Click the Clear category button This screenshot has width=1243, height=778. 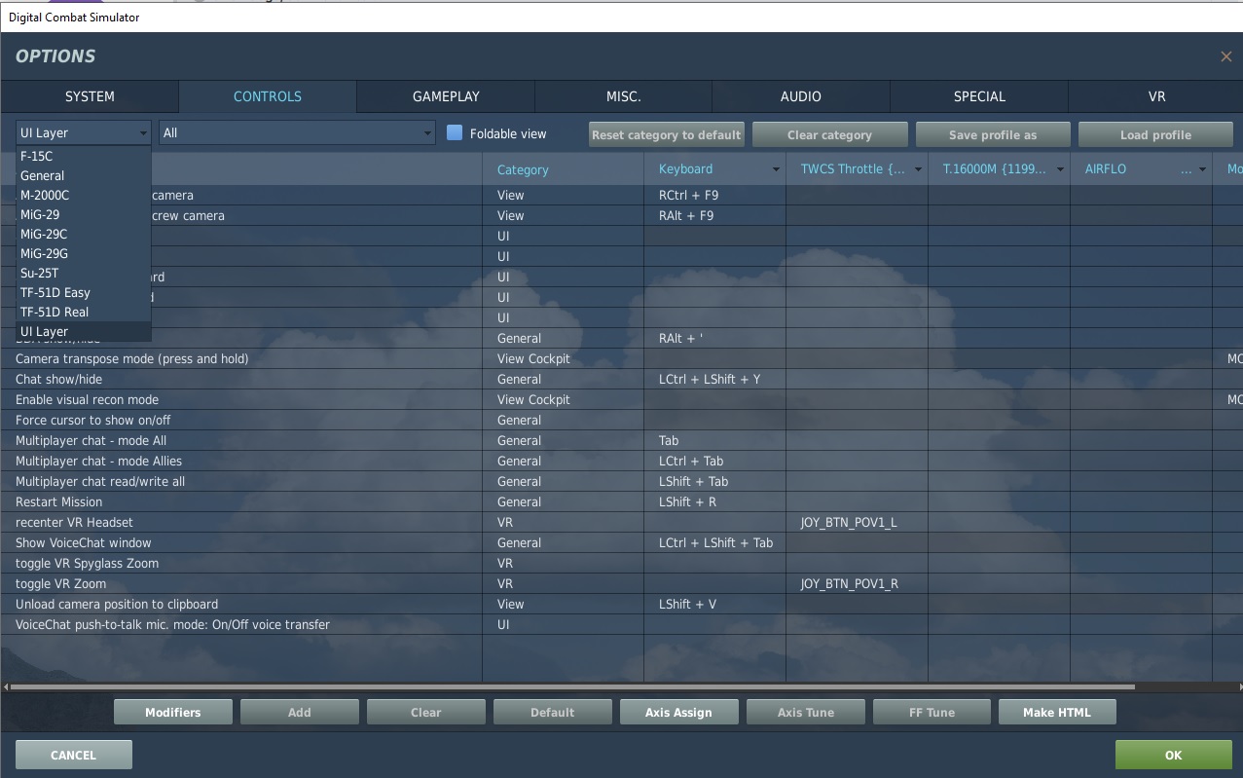(x=829, y=134)
